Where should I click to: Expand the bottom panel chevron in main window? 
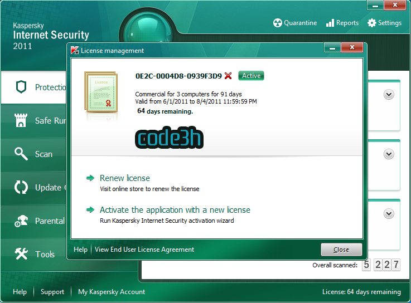click(389, 214)
